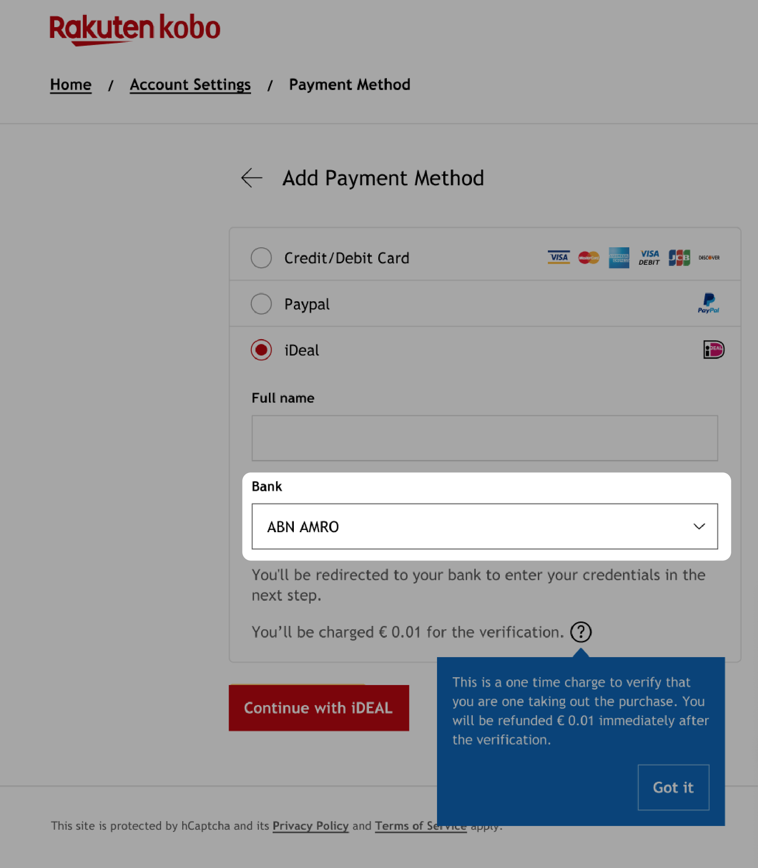
Task: Click the verification charge help icon
Action: tap(580, 632)
